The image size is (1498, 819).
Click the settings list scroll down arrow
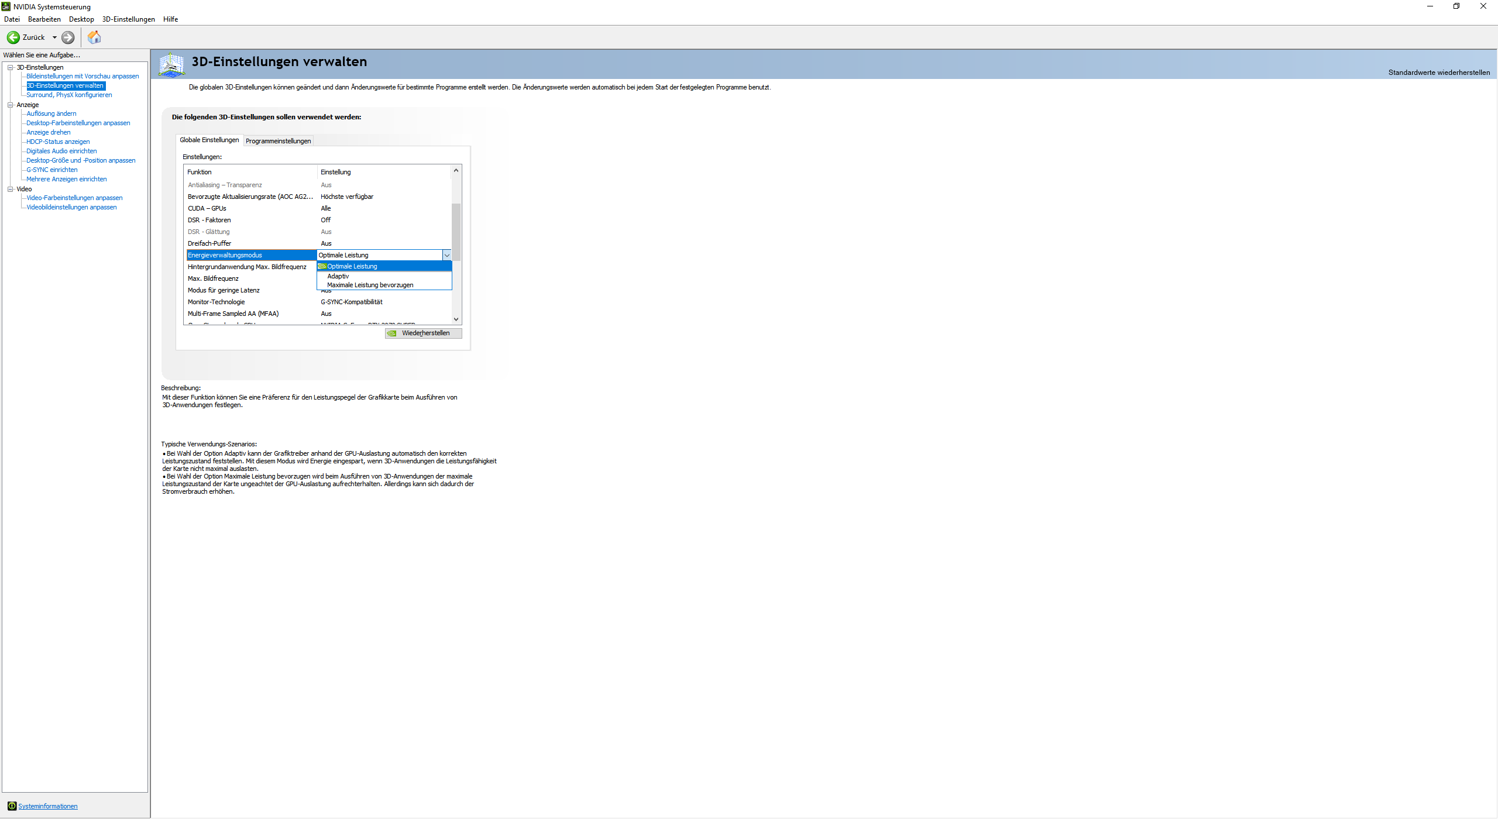456,319
